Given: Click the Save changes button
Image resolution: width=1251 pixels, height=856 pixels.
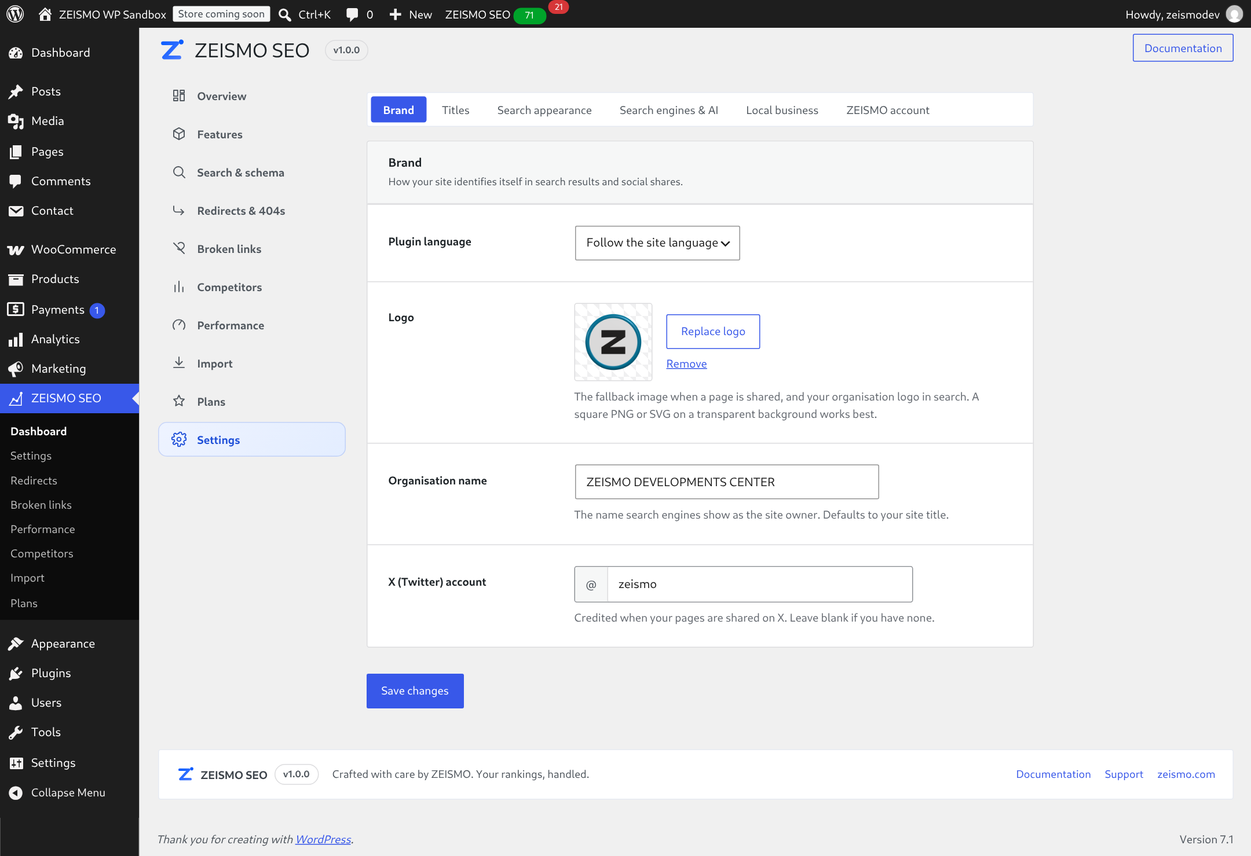Looking at the screenshot, I should tap(415, 691).
